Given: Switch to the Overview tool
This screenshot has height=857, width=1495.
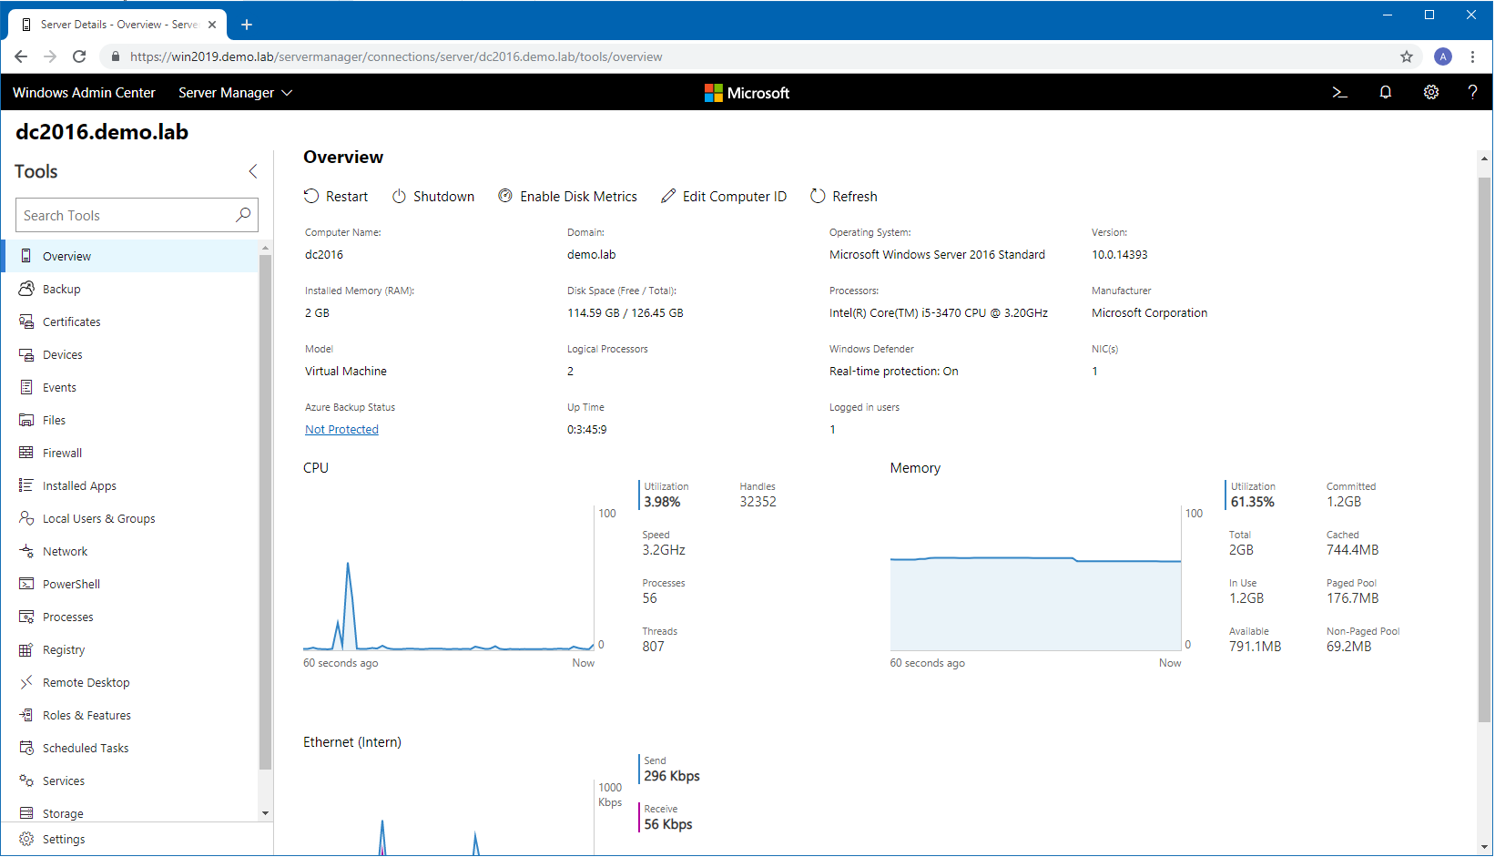Looking at the screenshot, I should 66,256.
